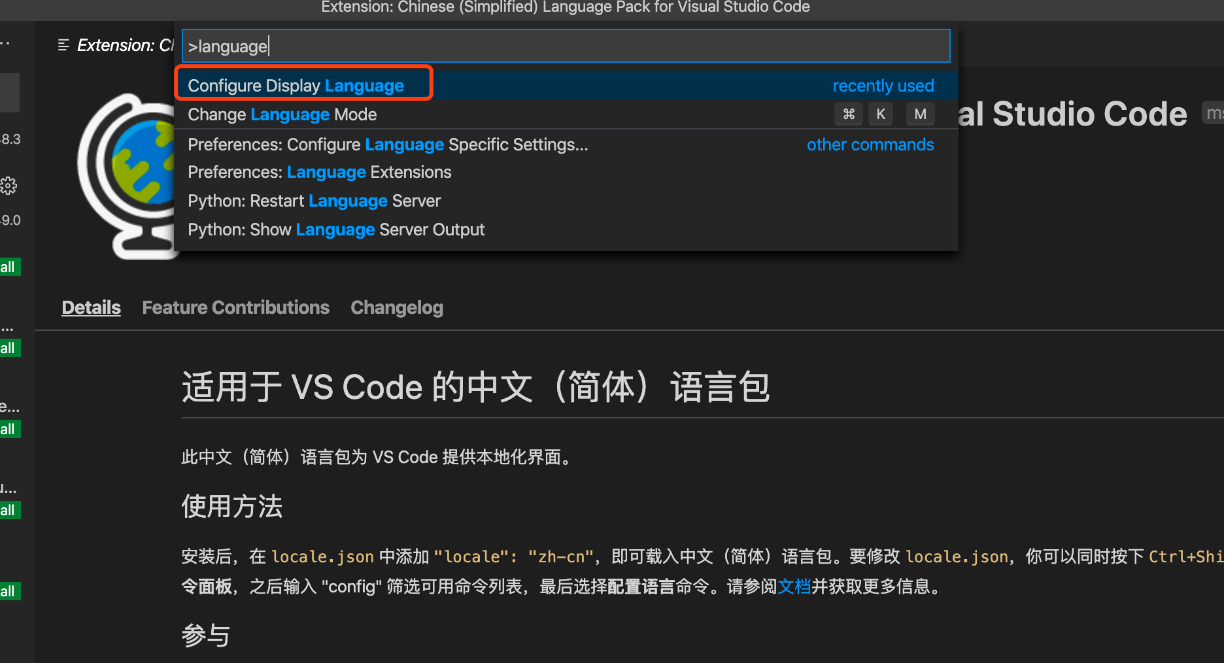This screenshot has width=1224, height=663.
Task: Run "Python: Restart Language Server"
Action: pos(314,201)
